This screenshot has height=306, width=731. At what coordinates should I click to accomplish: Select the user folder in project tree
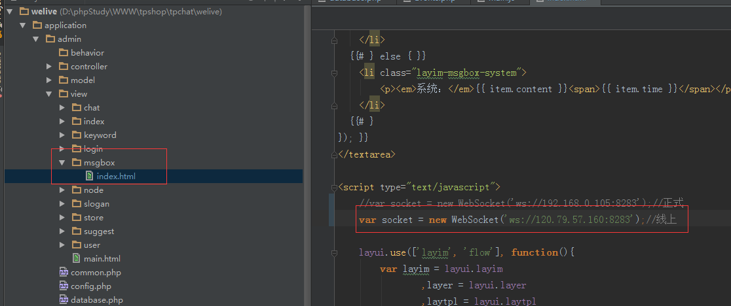point(92,245)
